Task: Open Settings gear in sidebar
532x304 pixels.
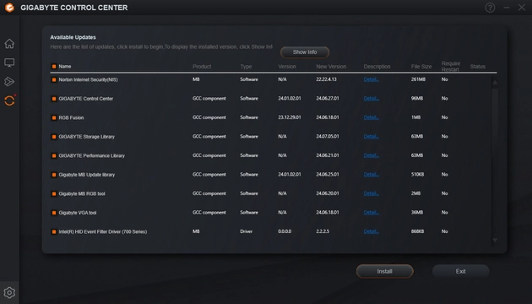Action: pyautogui.click(x=9, y=292)
